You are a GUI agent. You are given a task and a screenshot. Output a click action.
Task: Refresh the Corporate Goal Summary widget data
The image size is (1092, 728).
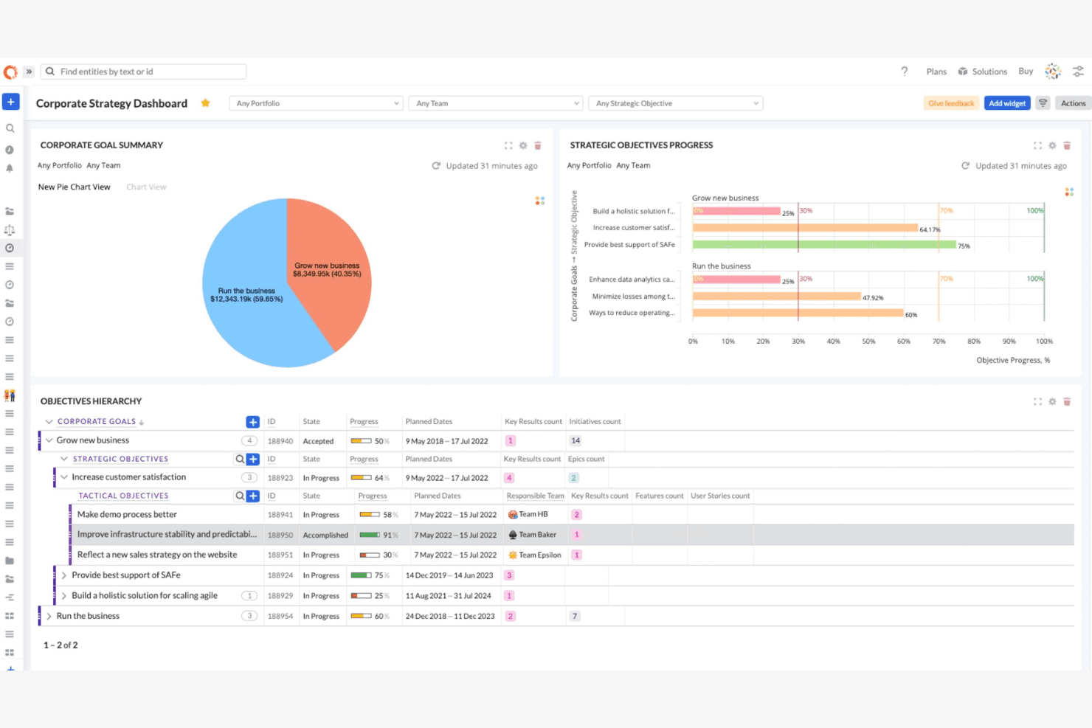point(436,166)
